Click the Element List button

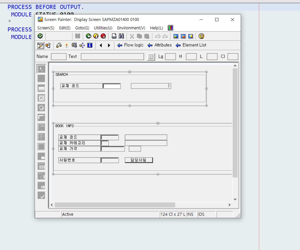tap(191, 45)
